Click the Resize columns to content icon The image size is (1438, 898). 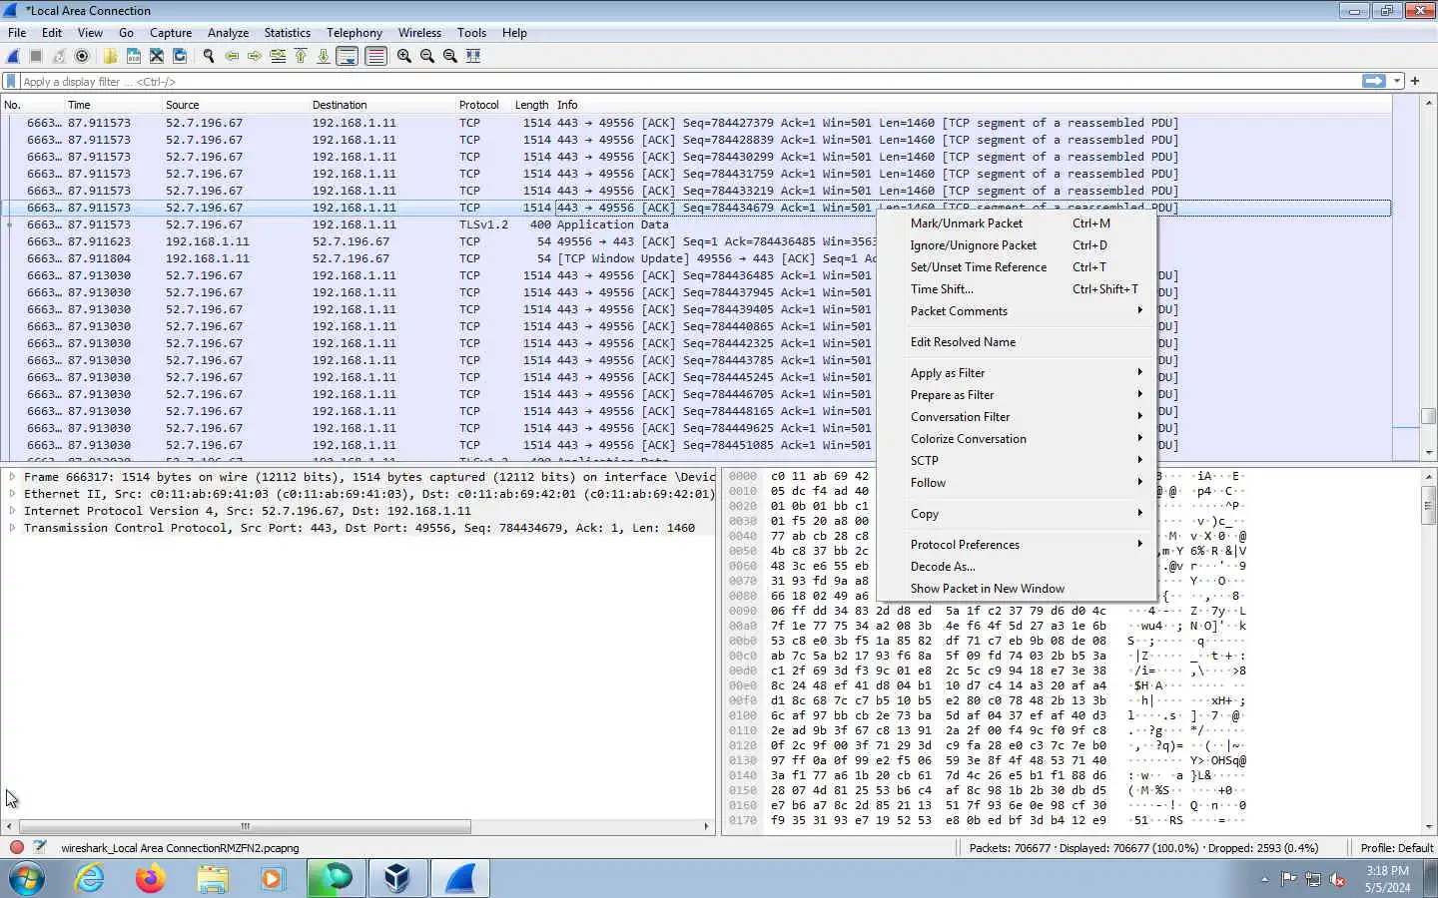point(473,56)
